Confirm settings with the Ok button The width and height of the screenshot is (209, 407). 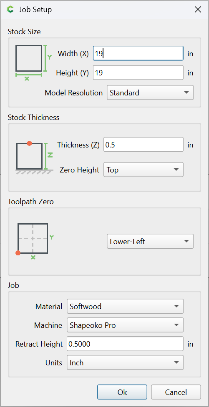(x=122, y=392)
